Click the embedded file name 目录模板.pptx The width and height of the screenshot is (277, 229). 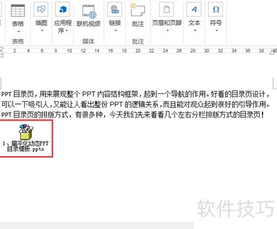(25, 149)
